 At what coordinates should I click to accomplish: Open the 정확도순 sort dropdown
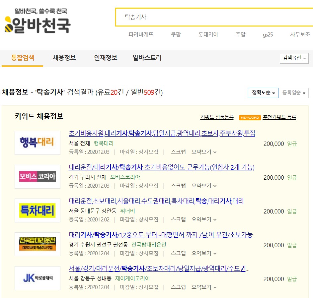pyautogui.click(x=263, y=93)
